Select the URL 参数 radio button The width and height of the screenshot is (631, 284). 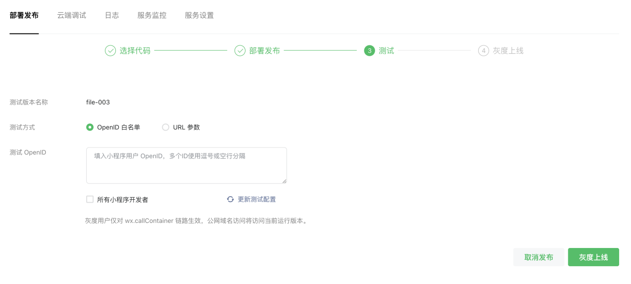pyautogui.click(x=166, y=127)
